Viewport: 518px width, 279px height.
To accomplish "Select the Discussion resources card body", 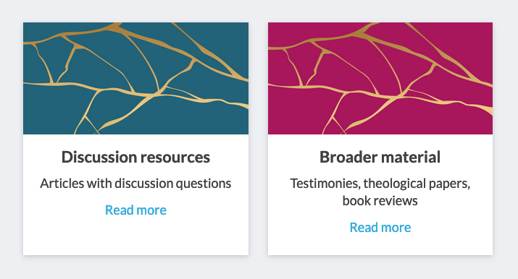I will [x=135, y=194].
